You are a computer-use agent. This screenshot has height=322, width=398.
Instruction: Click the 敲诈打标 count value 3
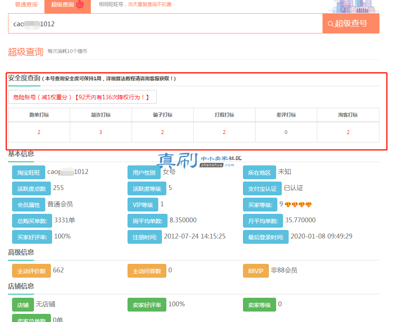pyautogui.click(x=101, y=132)
